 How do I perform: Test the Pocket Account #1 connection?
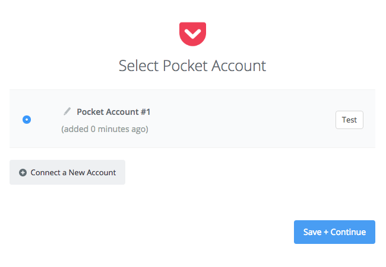pyautogui.click(x=349, y=120)
